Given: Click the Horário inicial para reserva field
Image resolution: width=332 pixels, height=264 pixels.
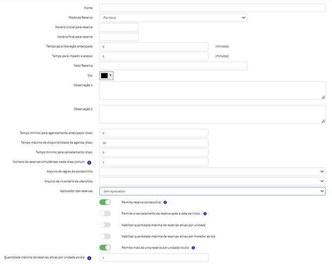Looking at the screenshot, I should click(119, 27).
